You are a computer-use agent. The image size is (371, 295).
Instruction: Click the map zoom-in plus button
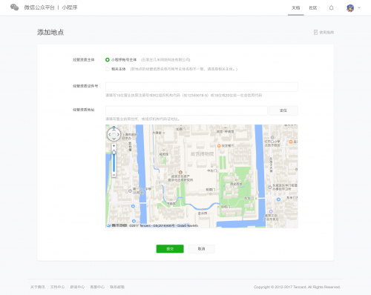(114, 146)
